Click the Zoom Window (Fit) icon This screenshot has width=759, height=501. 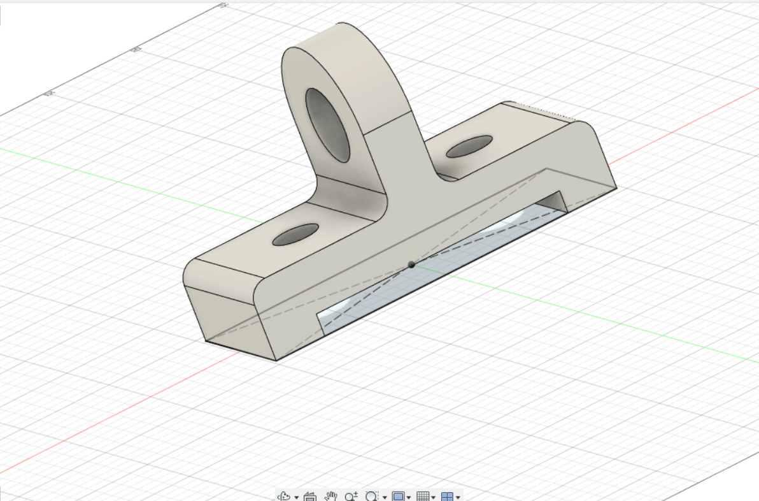coord(372,496)
